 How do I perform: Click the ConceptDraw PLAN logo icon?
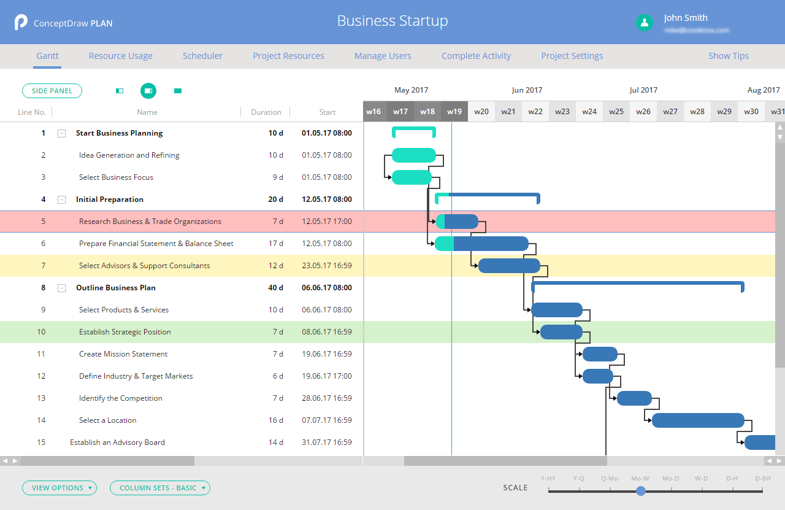21,23
